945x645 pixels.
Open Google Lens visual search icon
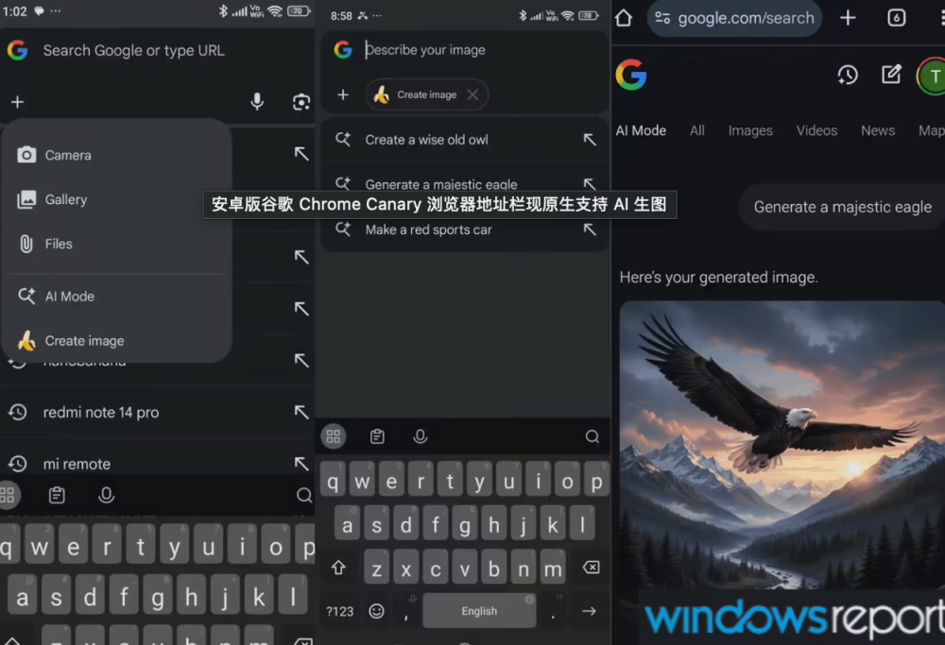coord(301,102)
